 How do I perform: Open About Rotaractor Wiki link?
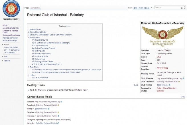tap(11, 28)
